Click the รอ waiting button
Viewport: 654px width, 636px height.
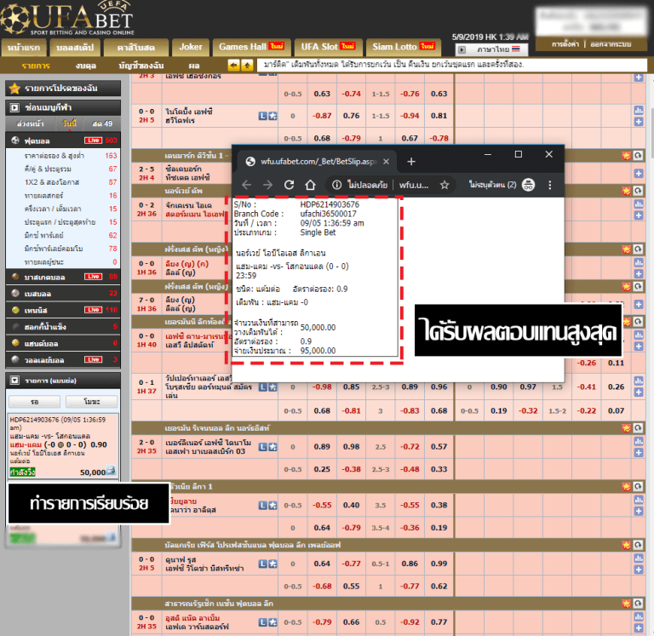pyautogui.click(x=35, y=402)
